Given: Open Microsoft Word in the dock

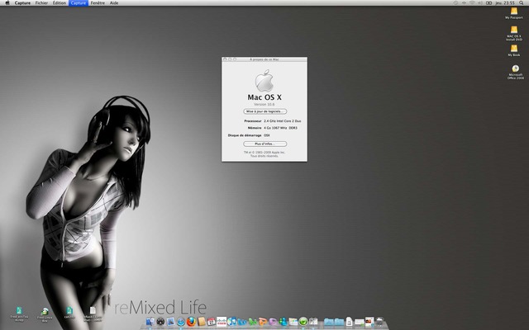Looking at the screenshot, I should [242, 322].
